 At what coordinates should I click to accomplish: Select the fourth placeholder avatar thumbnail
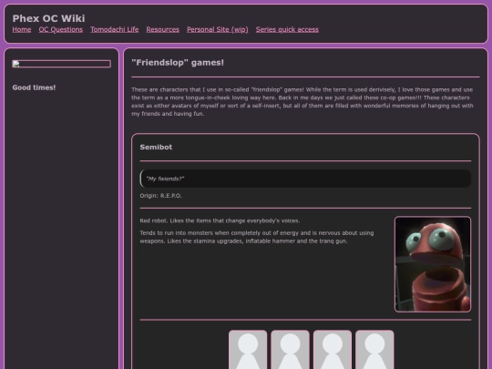(374, 350)
